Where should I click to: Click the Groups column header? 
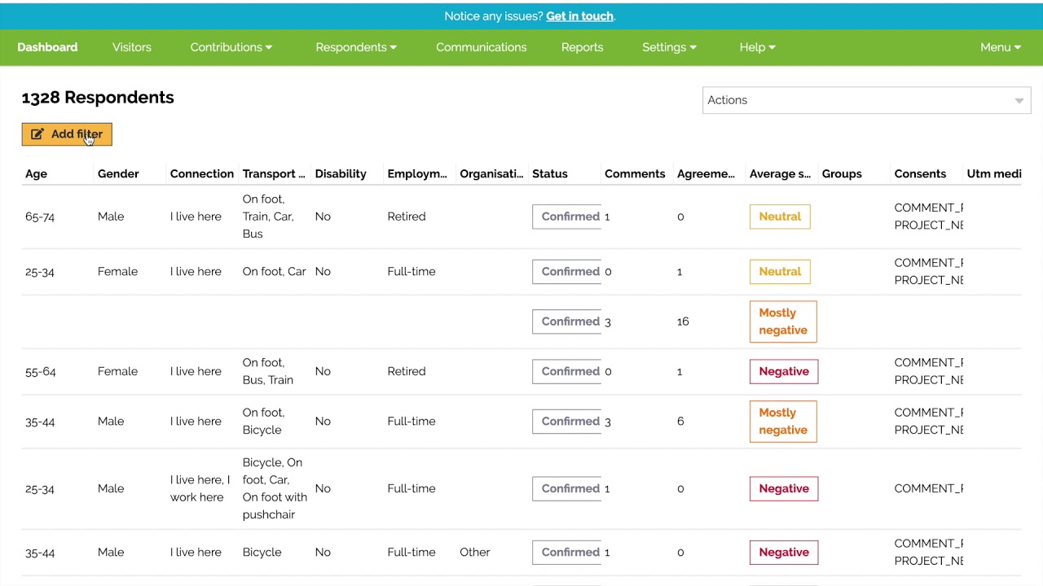pos(842,173)
